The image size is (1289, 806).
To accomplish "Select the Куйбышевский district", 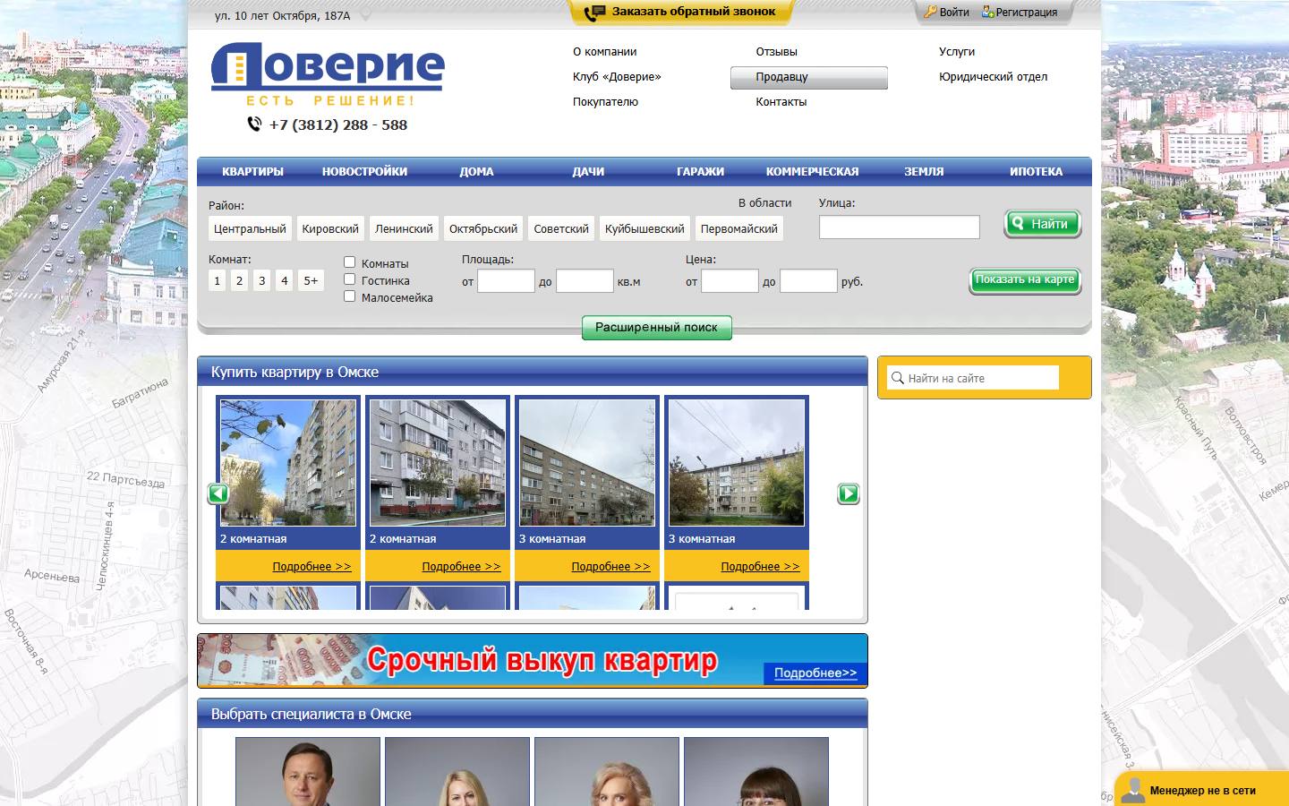I will point(644,228).
